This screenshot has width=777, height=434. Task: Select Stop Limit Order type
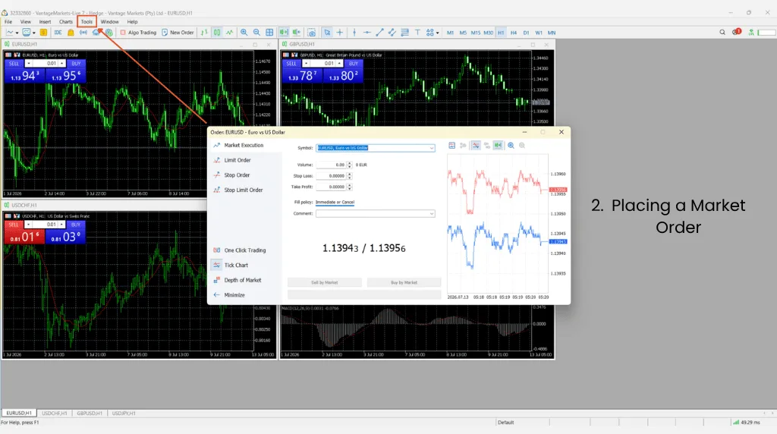(243, 190)
